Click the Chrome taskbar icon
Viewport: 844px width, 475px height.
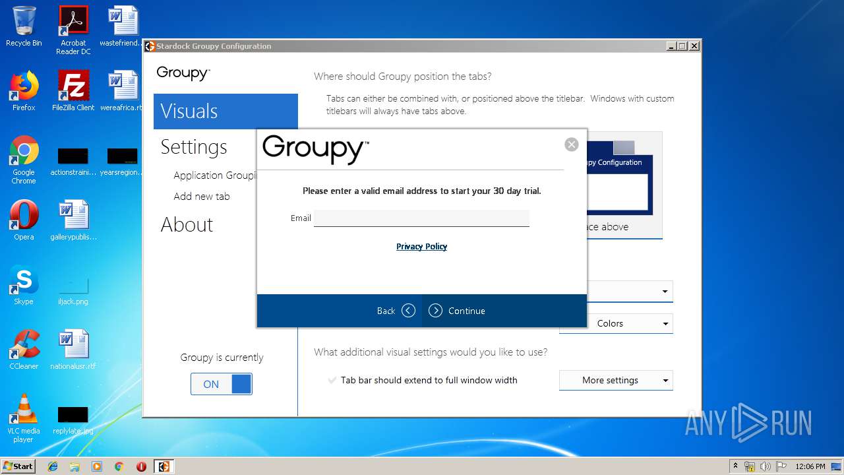119,466
